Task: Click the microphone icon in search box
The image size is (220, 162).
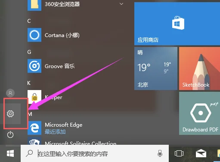Action: (160, 153)
